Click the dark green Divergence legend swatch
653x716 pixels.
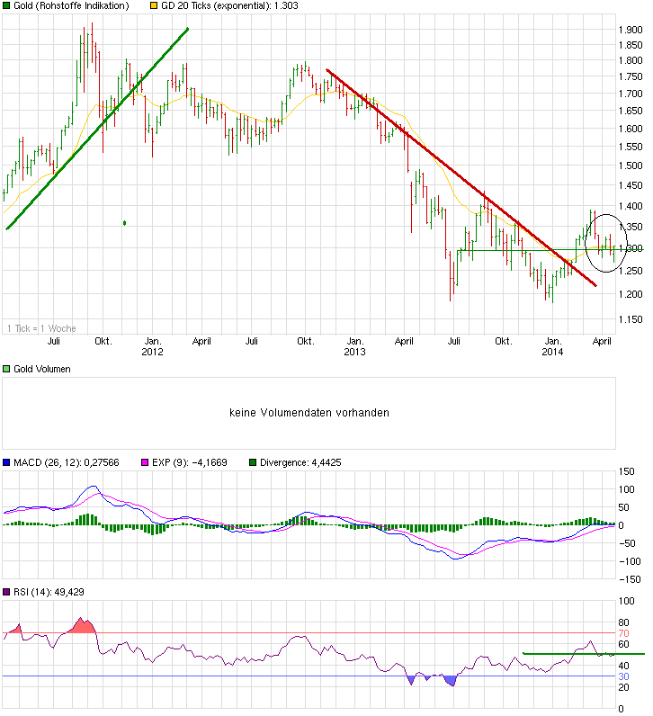click(x=253, y=462)
